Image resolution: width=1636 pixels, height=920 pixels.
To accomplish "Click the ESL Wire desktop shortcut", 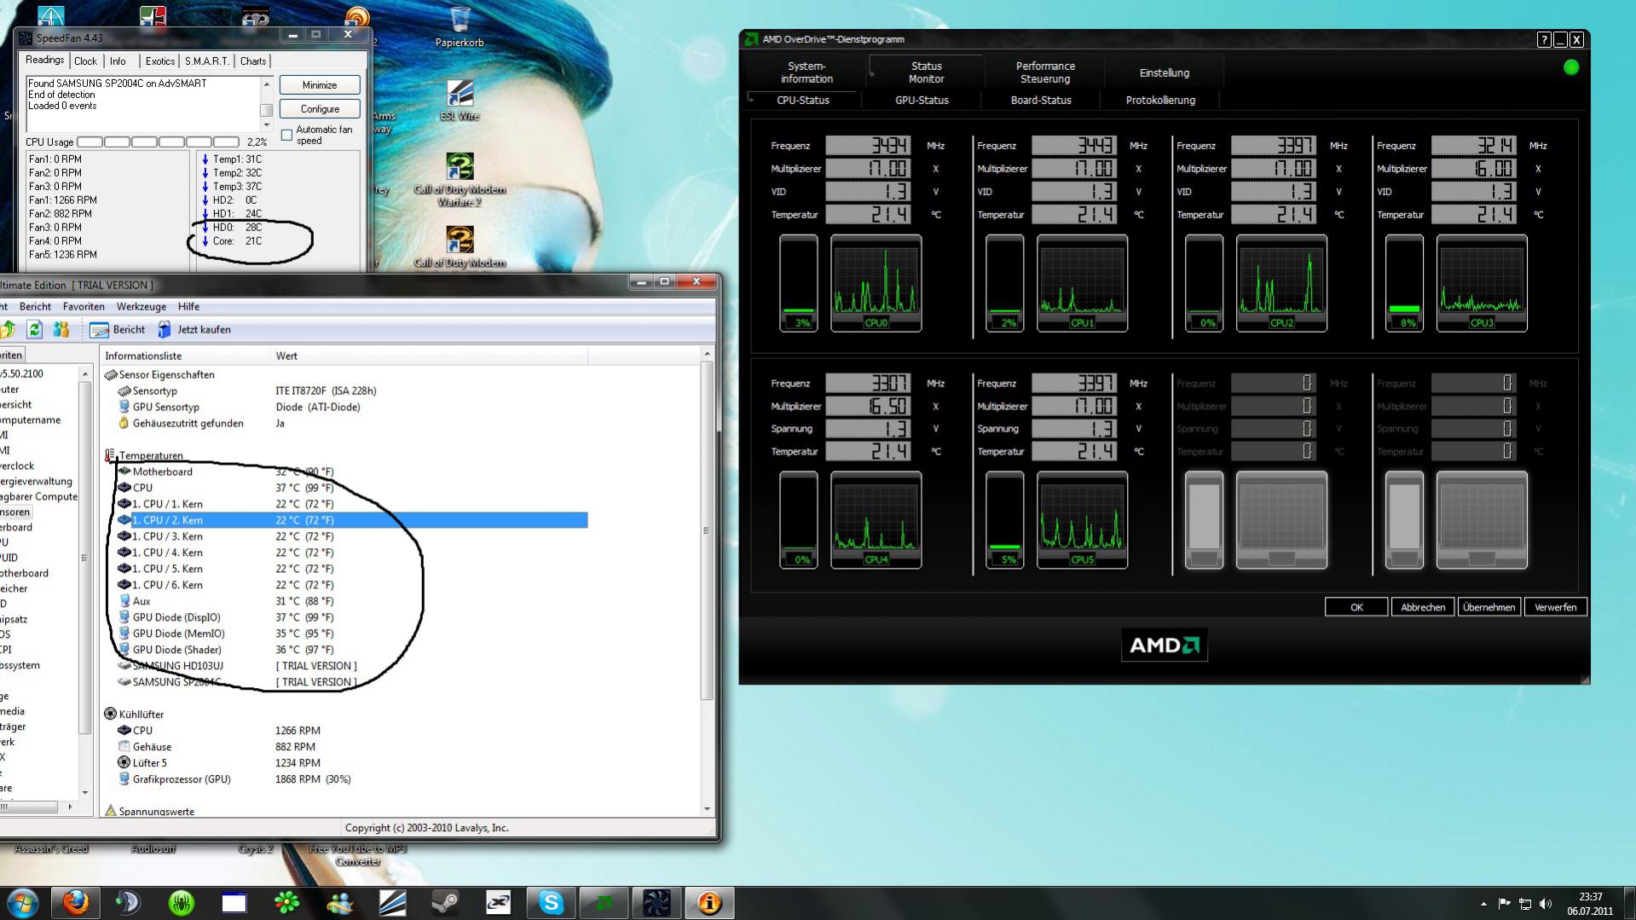I will pyautogui.click(x=460, y=101).
